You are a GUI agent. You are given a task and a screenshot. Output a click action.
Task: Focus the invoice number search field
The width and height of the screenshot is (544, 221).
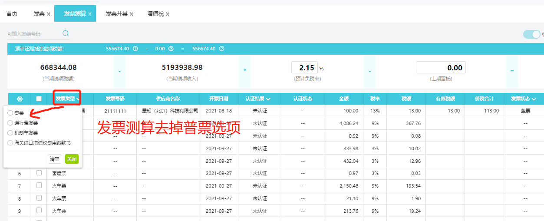(34, 33)
